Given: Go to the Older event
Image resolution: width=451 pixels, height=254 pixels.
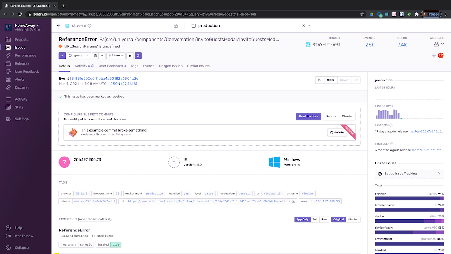Looking at the screenshot, I should pos(330,80).
